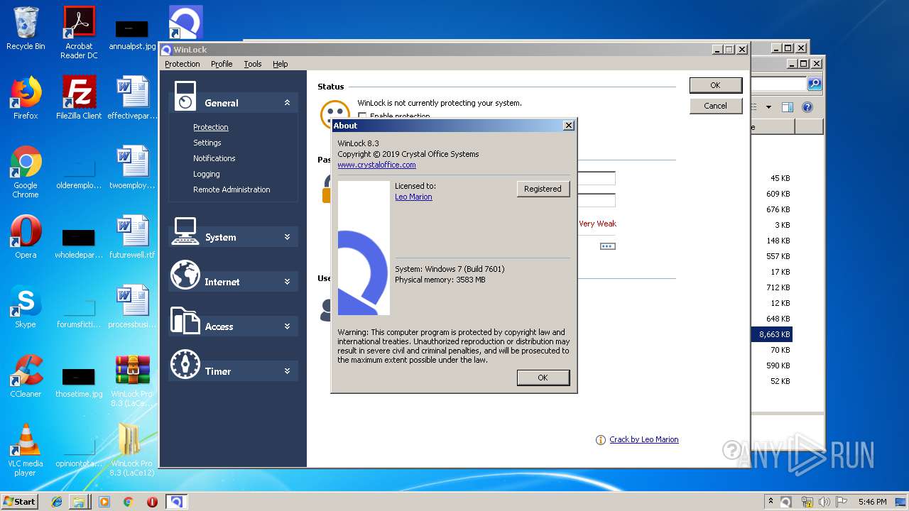The width and height of the screenshot is (909, 511).
Task: Open the Profile menu
Action: click(222, 64)
